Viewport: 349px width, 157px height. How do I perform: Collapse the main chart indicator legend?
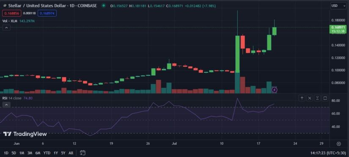(x=6, y=28)
